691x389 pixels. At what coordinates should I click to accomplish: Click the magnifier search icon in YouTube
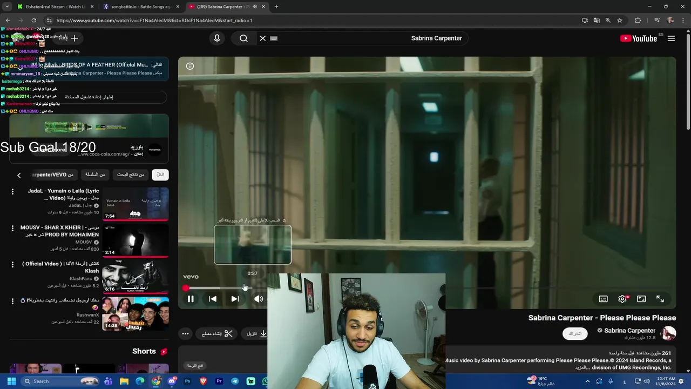click(x=243, y=38)
